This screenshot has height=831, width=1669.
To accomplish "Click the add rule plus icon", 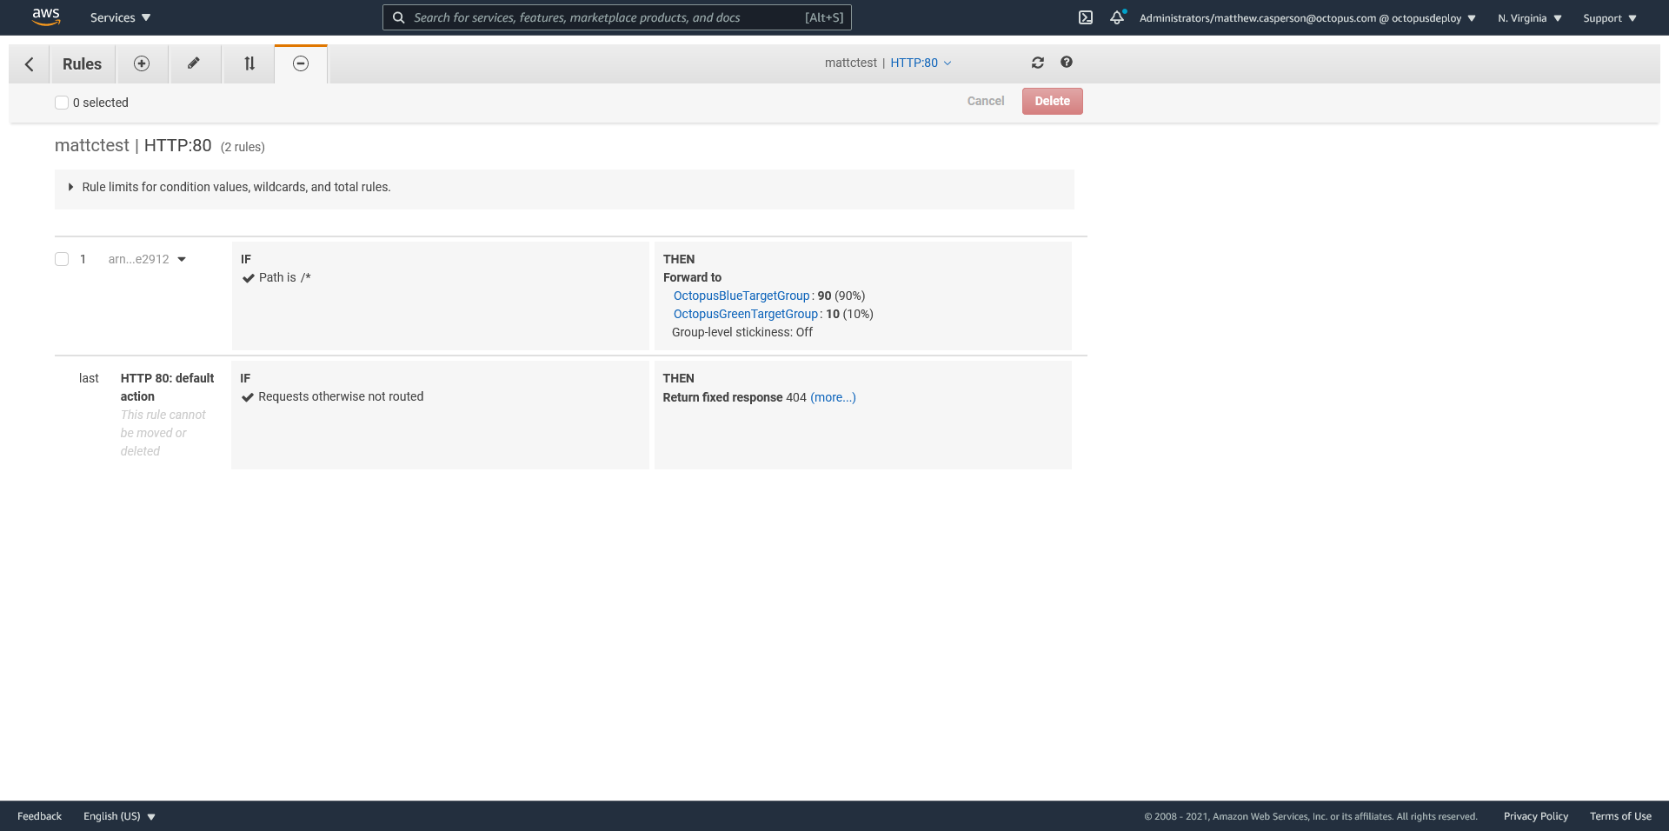I will click(x=142, y=63).
